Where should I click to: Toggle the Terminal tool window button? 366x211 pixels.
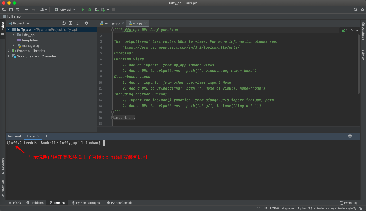pos(57,203)
